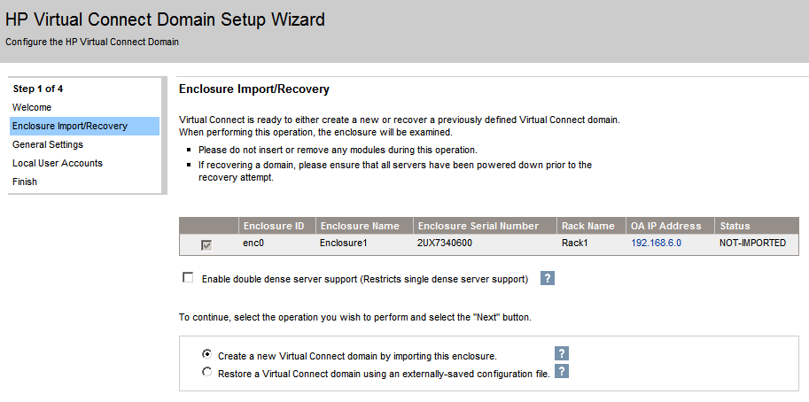Click Enclosure ID column header

pos(274,226)
